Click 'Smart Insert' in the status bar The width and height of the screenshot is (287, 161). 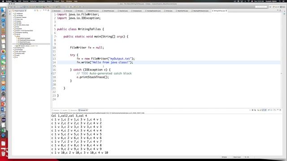click(237, 157)
